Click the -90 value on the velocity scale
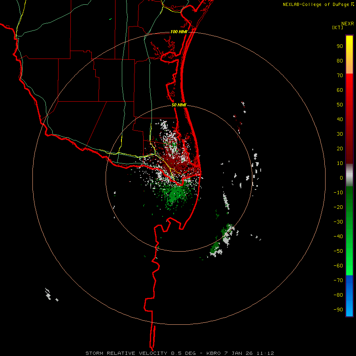The height and width of the screenshot is (356, 356). pos(338,310)
